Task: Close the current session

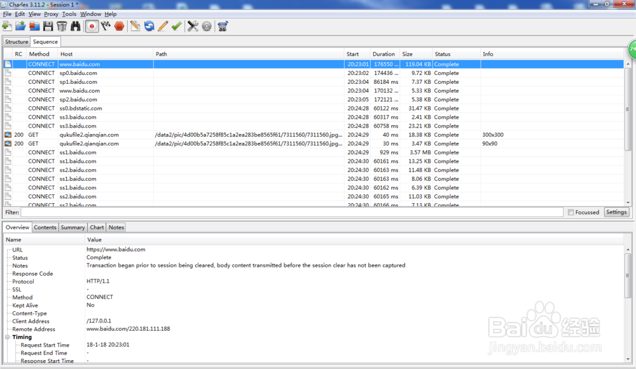Action: [34, 26]
